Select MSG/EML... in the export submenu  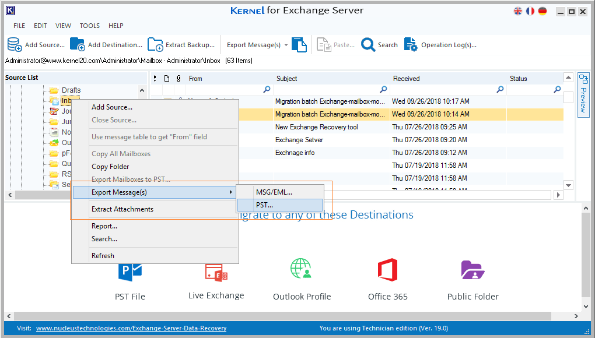point(279,192)
